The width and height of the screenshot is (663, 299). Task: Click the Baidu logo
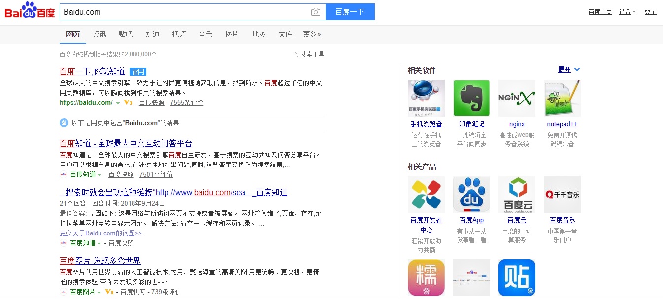click(30, 11)
